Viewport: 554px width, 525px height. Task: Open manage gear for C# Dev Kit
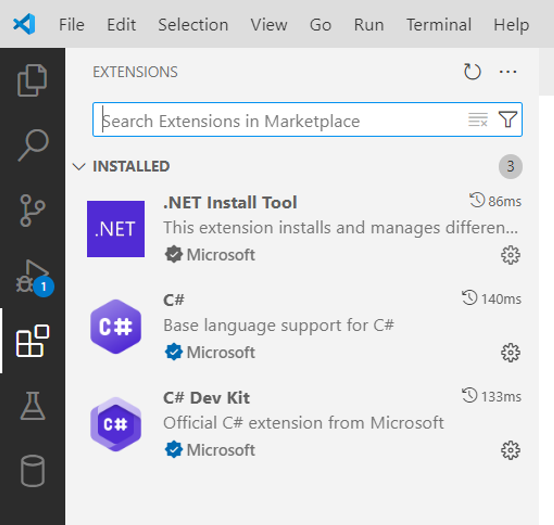[x=510, y=450]
